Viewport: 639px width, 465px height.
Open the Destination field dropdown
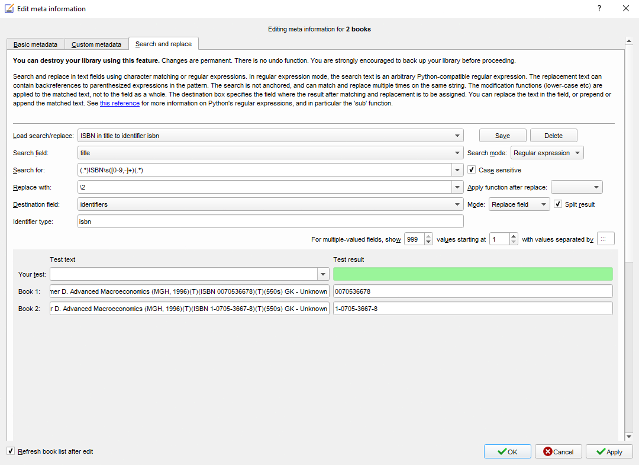point(270,204)
